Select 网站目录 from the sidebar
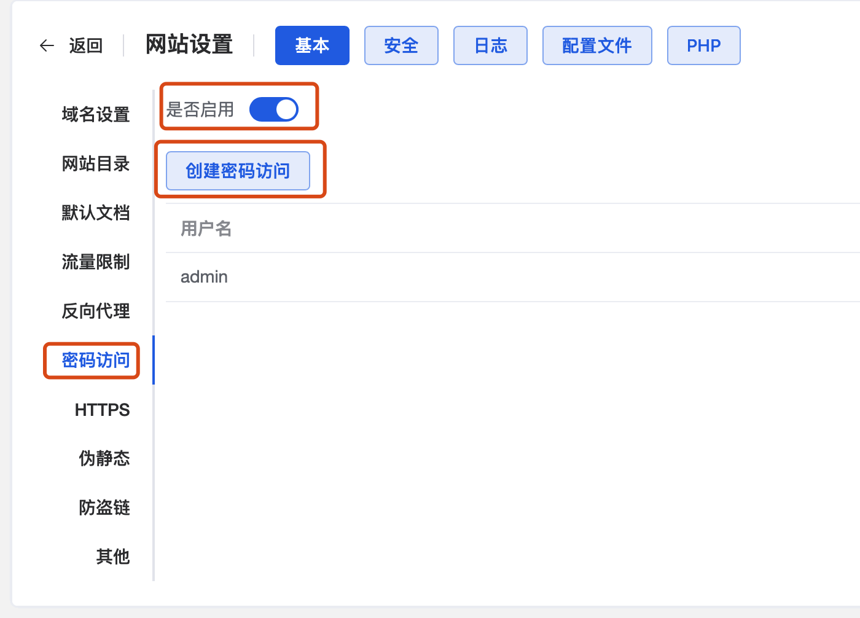The image size is (860, 618). click(95, 163)
